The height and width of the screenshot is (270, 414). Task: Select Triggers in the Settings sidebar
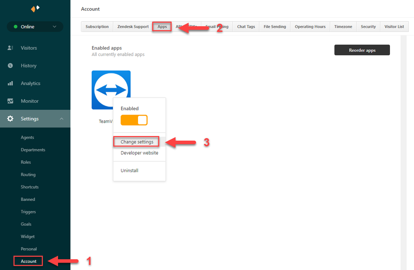(28, 212)
